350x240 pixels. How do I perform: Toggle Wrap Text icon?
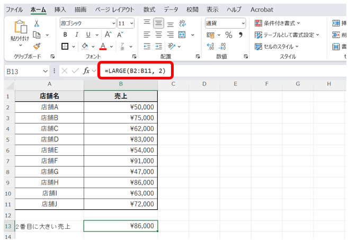coord(182,23)
